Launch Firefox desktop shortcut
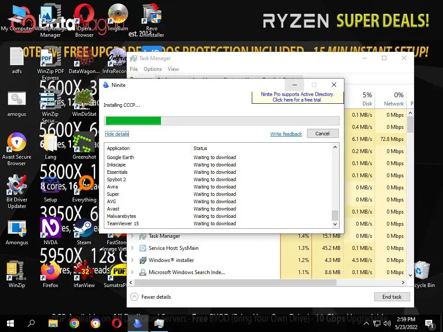Viewport: 443px width, 332px height. (x=50, y=275)
